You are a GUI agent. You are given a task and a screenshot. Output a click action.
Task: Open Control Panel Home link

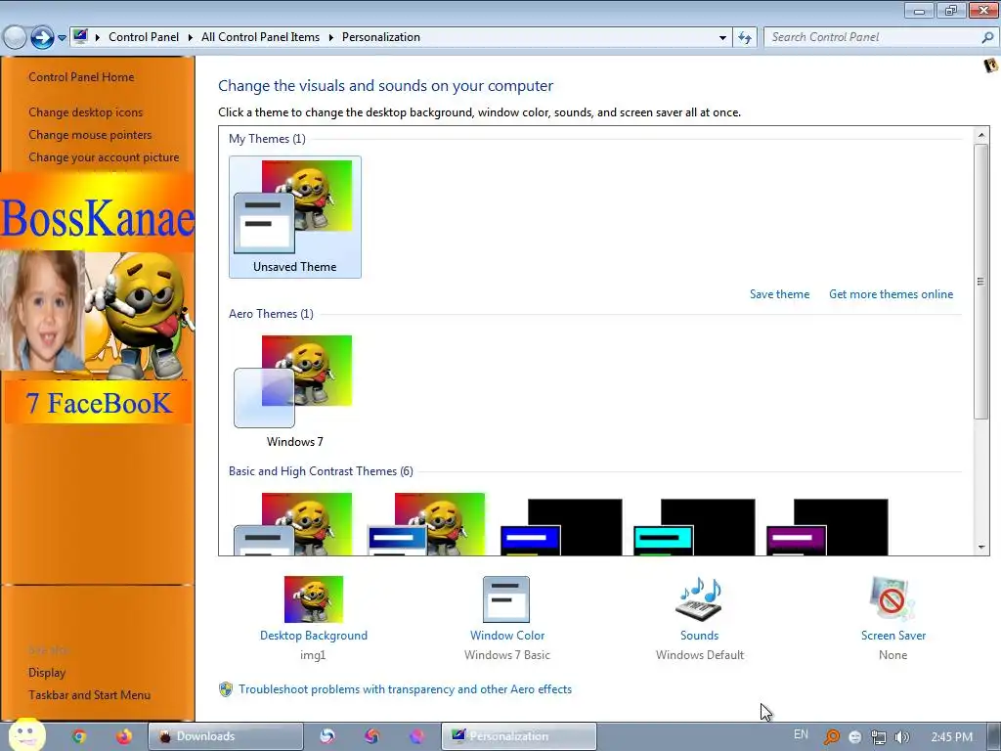(81, 77)
